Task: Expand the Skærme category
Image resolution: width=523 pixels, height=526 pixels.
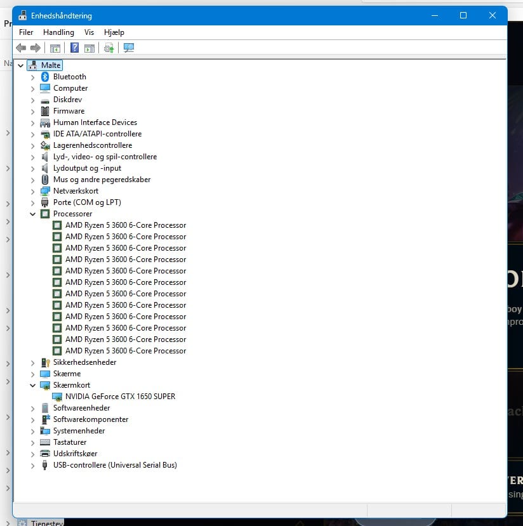Action: (x=32, y=374)
